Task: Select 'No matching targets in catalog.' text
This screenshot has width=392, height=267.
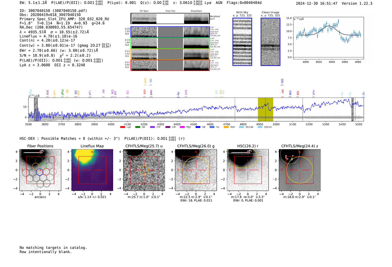Action: (x=53, y=248)
